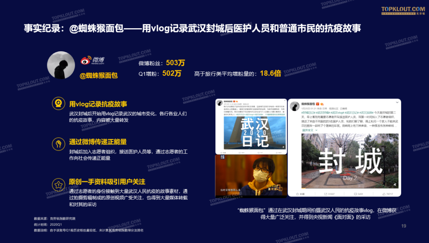This screenshot has height=243, width=429.
Task: Click the 数据说明 footnote line
Action: point(89,230)
